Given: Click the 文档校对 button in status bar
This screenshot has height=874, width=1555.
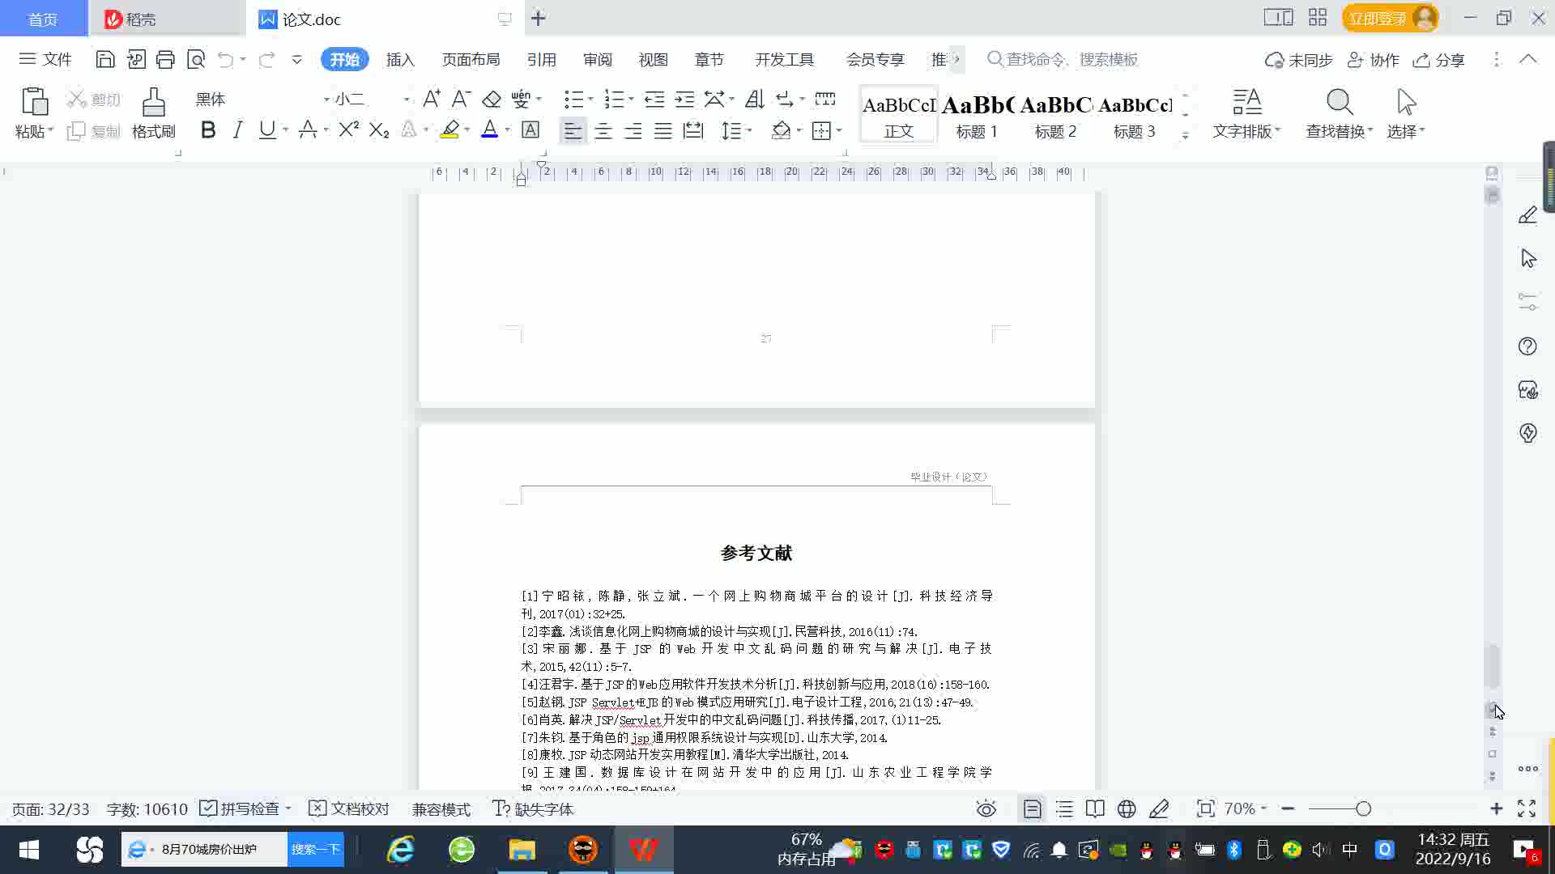Looking at the screenshot, I should pos(349,809).
